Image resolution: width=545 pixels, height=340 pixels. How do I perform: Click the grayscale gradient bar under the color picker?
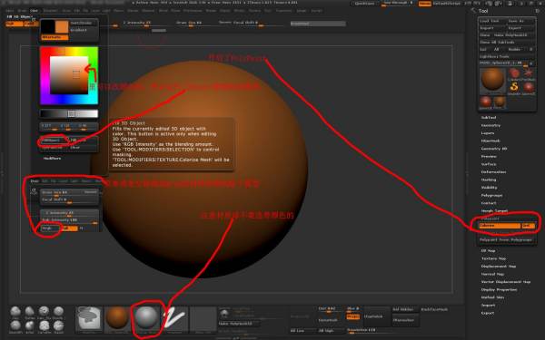69,114
